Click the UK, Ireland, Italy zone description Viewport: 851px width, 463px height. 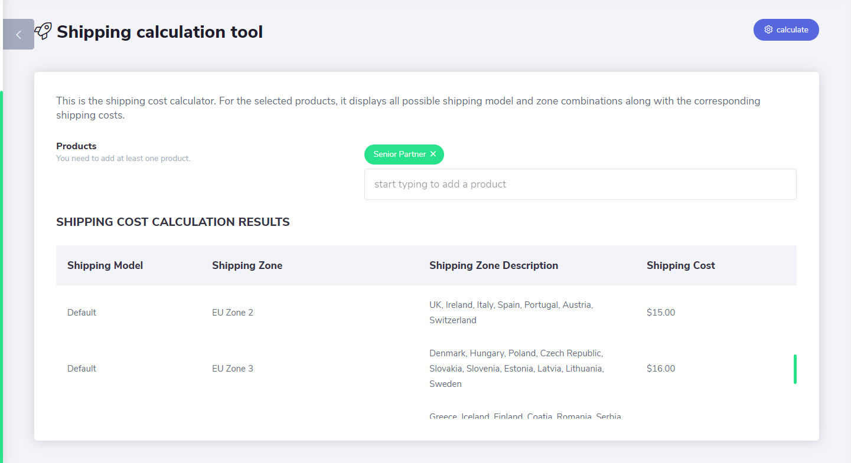tap(511, 313)
